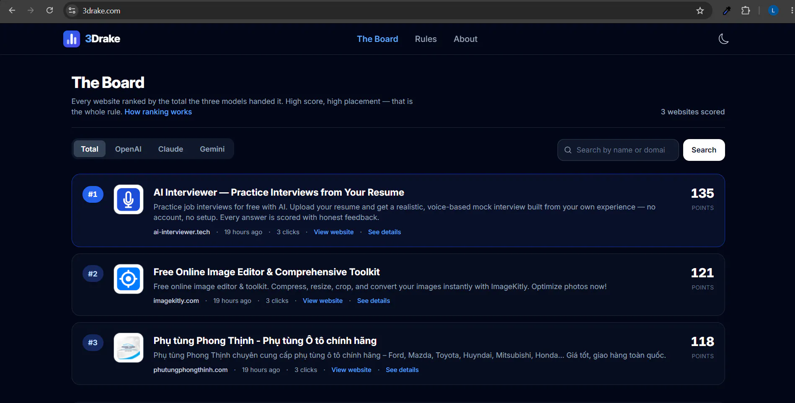The width and height of the screenshot is (795, 403).
Task: Click View website for phutungphongthinh.com
Action: tap(351, 370)
